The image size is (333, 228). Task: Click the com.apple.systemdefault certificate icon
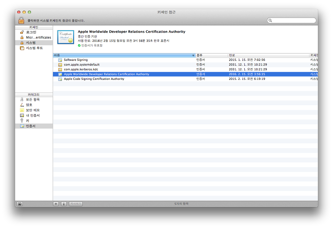tap(60, 65)
